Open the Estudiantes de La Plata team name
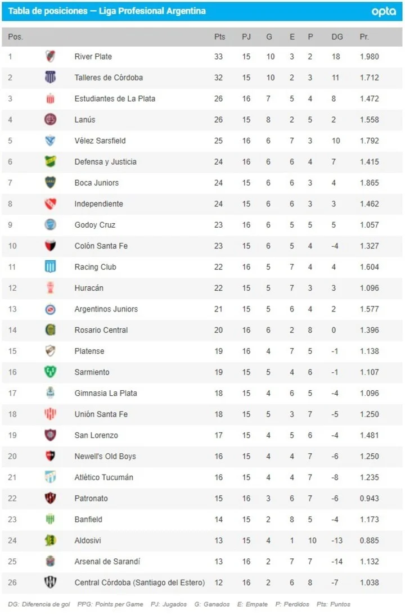Screen dimensions: 405x614 coord(115,98)
